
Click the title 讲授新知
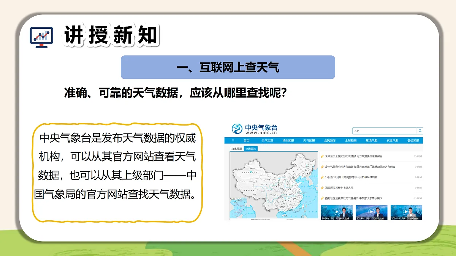pos(111,36)
